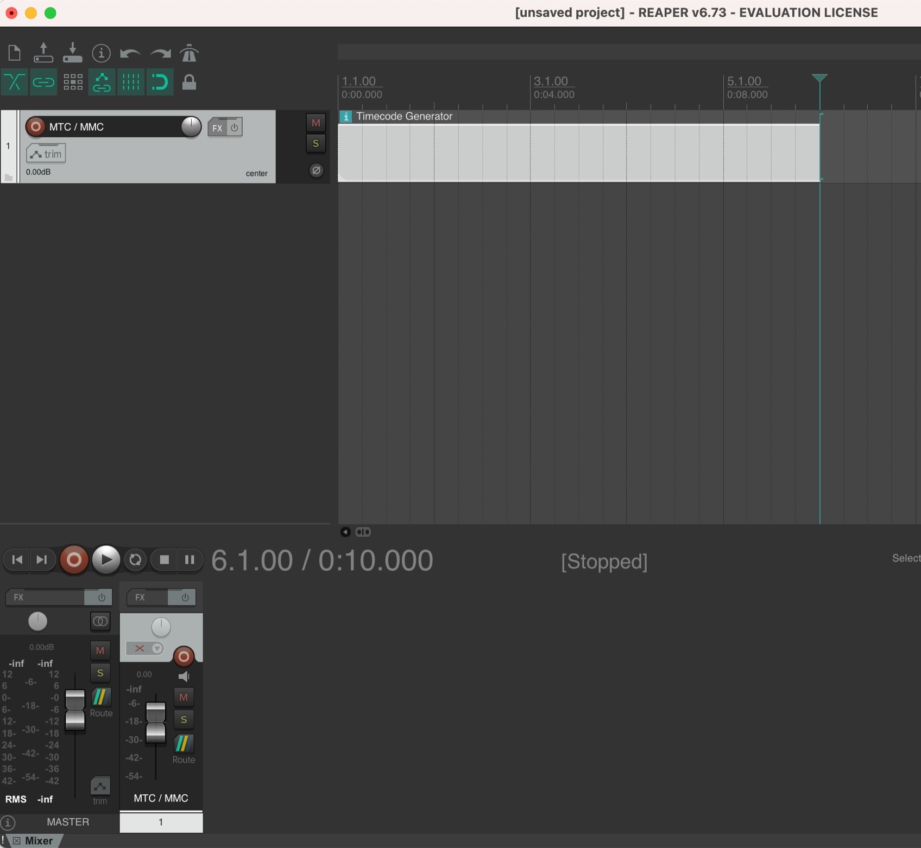Toggle item grouping link icon
Viewport: 921px width, 848px height.
click(x=43, y=82)
